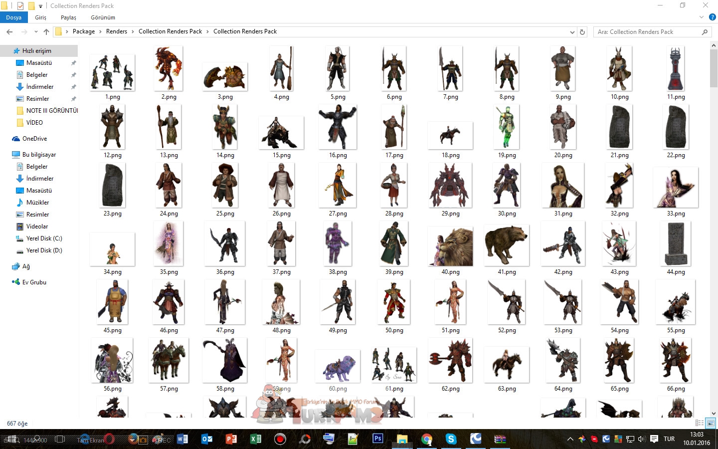The height and width of the screenshot is (449, 718).
Task: Click the search box Ara: Collection Renders Pack
Action: coord(653,32)
